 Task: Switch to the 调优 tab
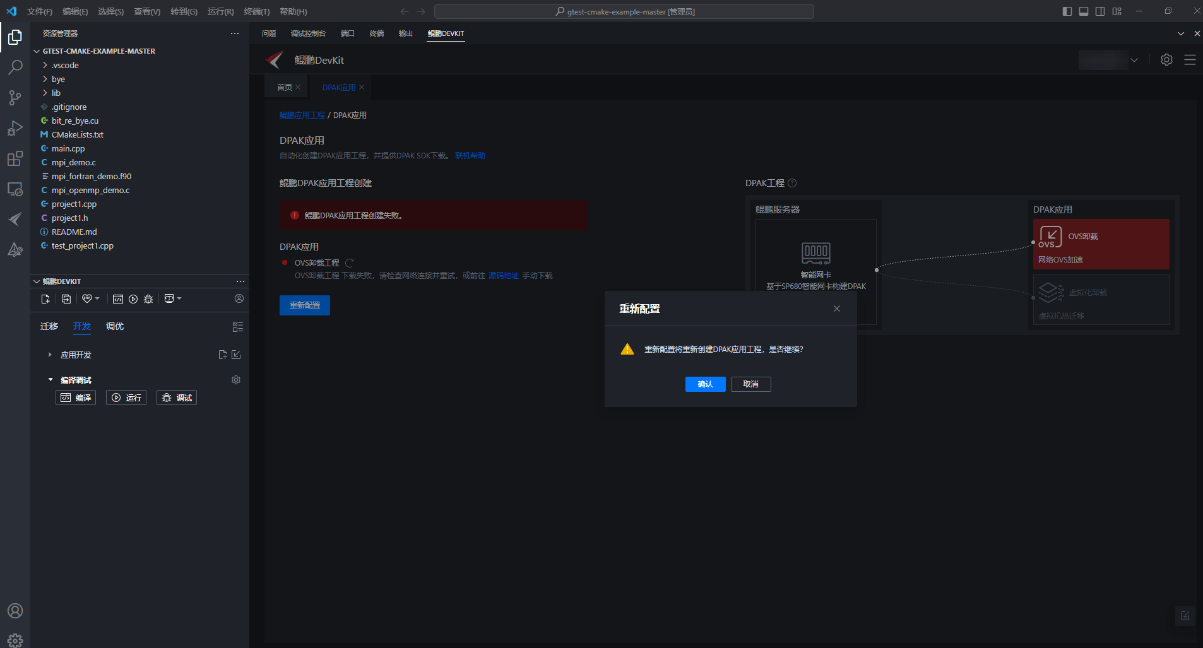tap(115, 326)
